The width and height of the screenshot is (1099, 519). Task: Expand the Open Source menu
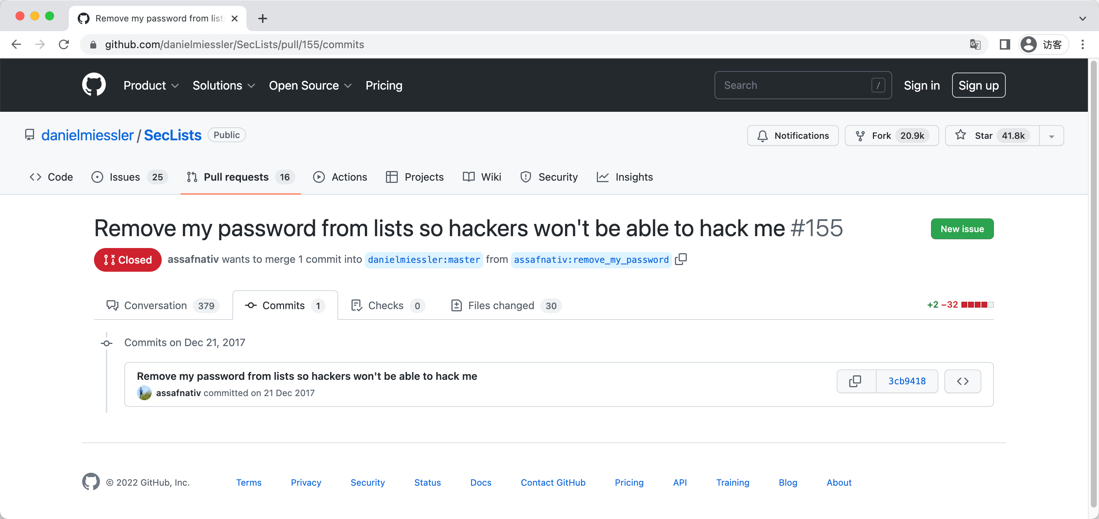click(x=310, y=86)
